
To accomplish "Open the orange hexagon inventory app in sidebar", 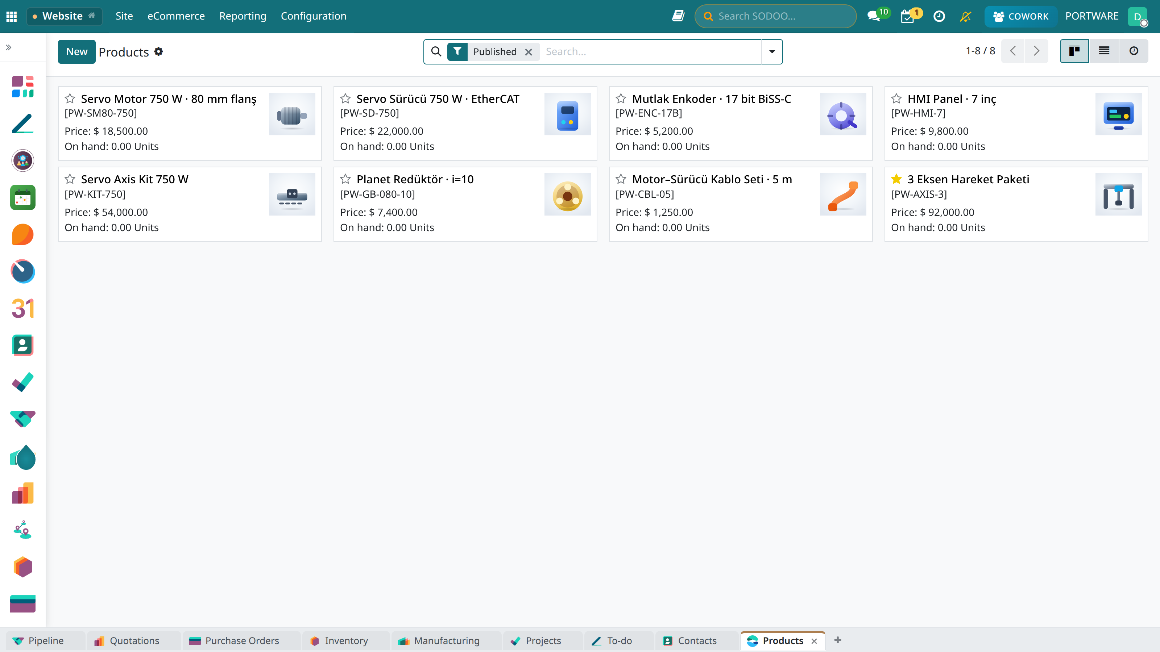I will 22,567.
